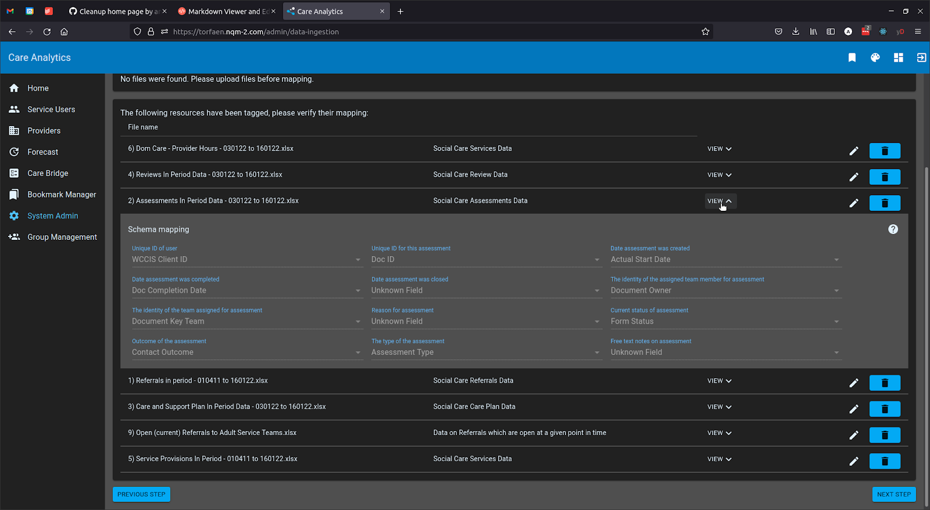Screen dimensions: 930x510
Task: Click the logout icon in the header
Action: (921, 58)
